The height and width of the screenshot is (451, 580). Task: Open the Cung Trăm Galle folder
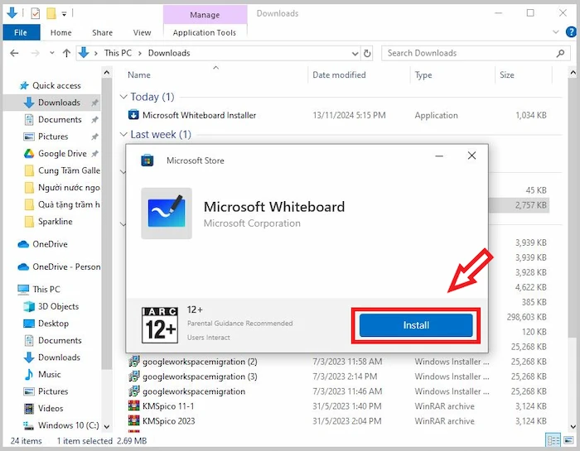pyautogui.click(x=69, y=170)
